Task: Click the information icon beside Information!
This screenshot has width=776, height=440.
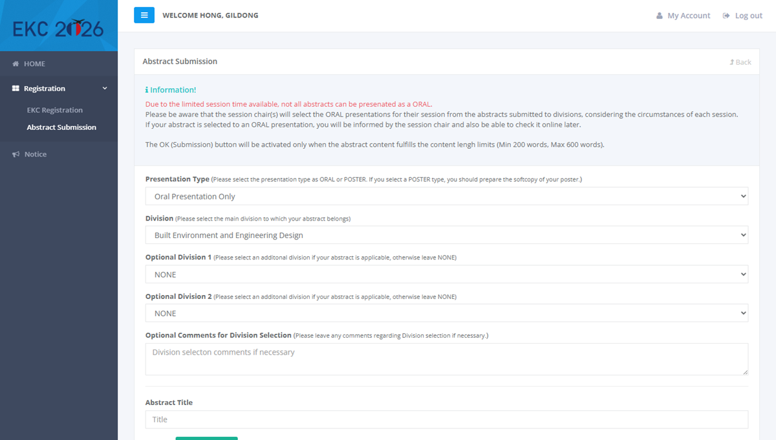Action: (147, 90)
